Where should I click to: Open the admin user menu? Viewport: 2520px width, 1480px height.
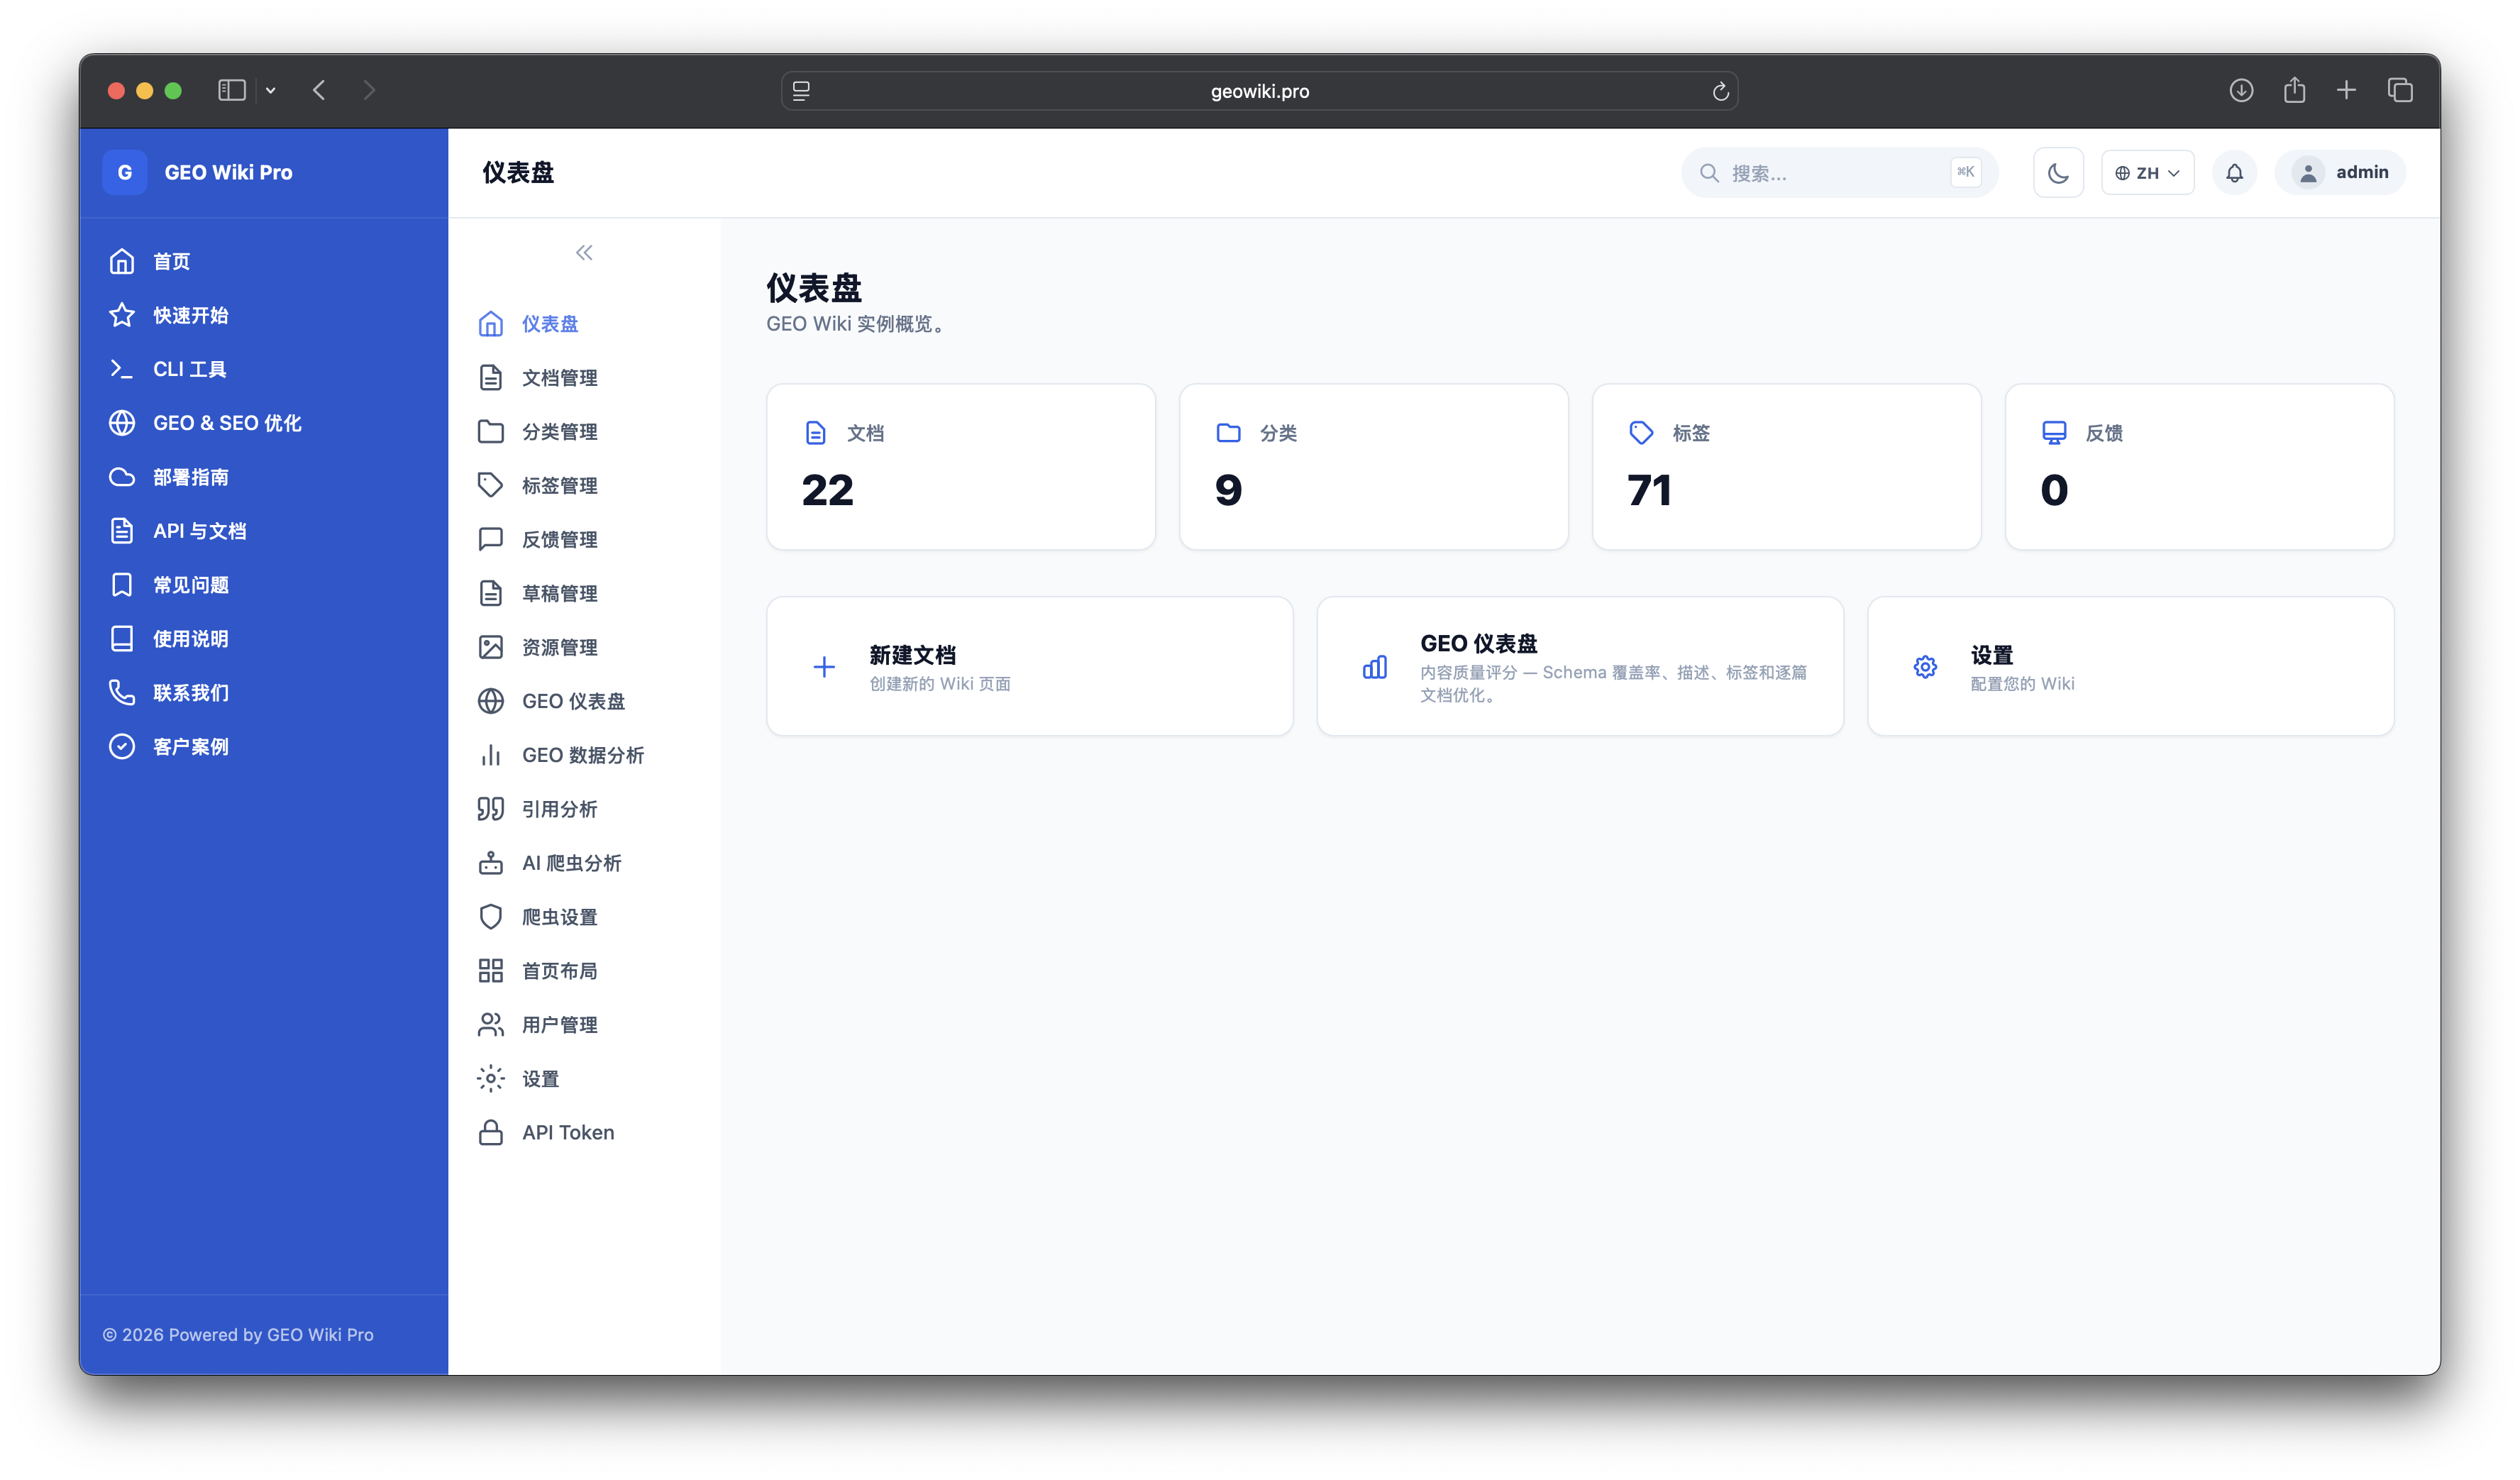pyautogui.click(x=2340, y=173)
